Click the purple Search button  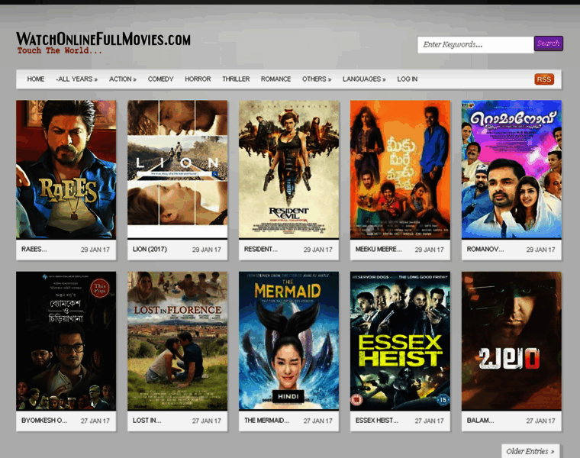548,44
